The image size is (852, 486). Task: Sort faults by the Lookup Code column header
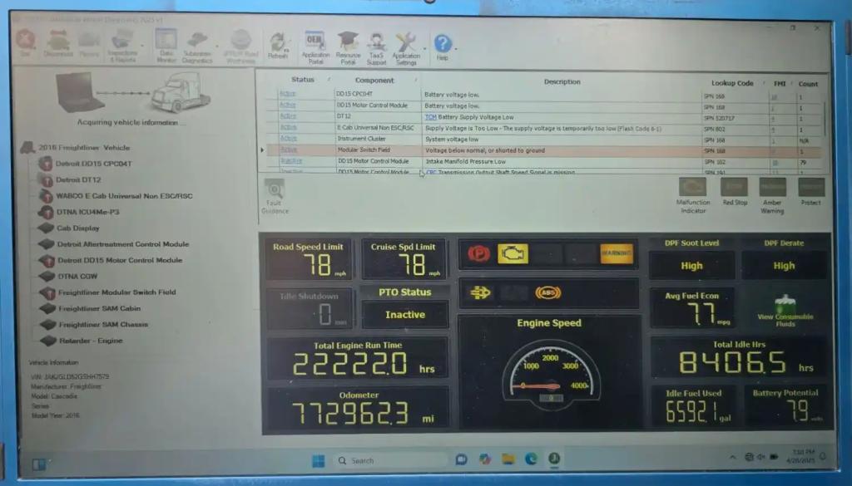point(732,83)
